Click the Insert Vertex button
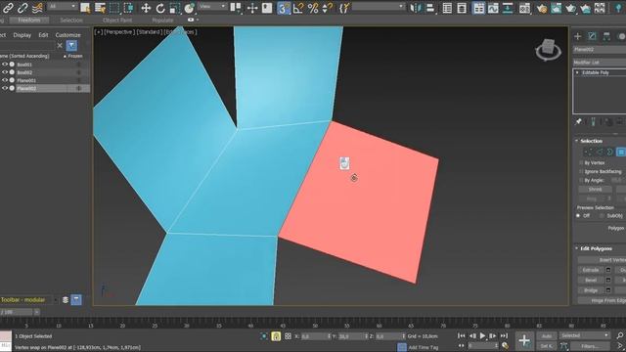This screenshot has width=626, height=352. click(x=603, y=260)
